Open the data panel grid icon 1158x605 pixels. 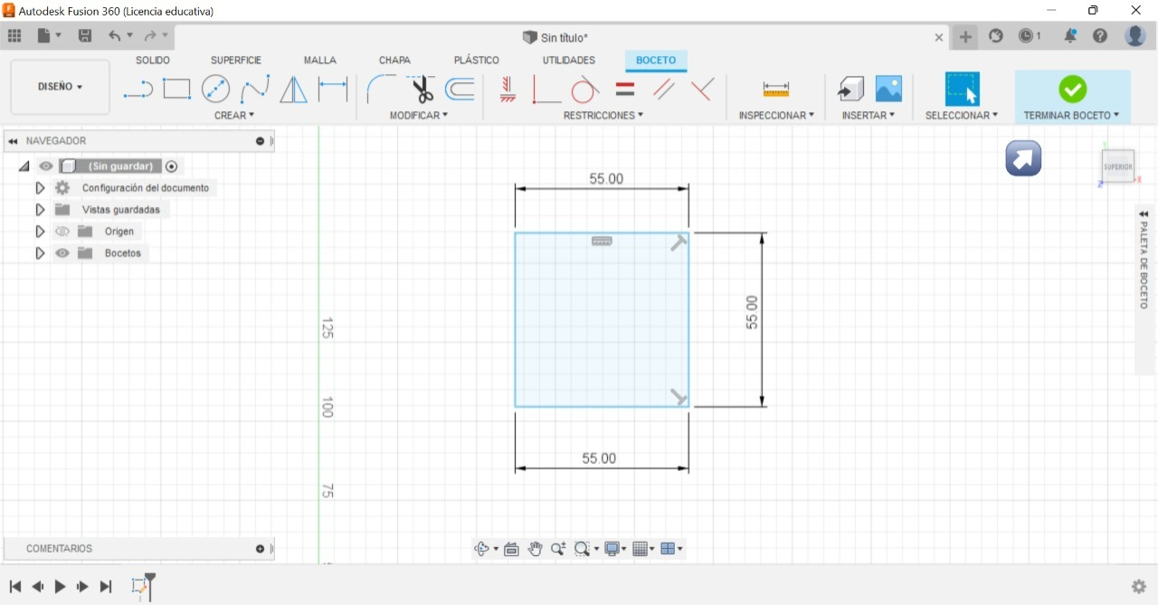point(14,36)
